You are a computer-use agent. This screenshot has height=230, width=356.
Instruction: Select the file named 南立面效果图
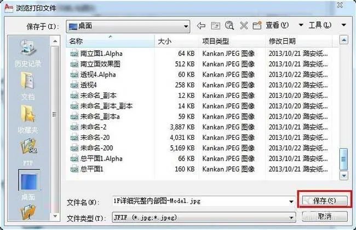(x=100, y=64)
